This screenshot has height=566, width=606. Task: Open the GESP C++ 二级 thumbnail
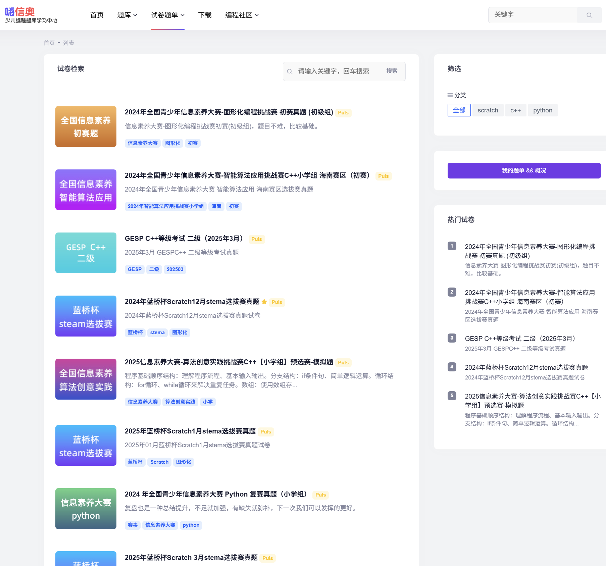point(86,253)
